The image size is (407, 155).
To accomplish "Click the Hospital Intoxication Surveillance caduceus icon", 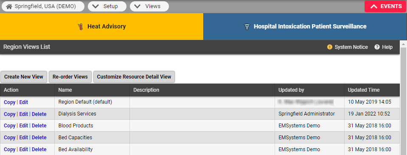I will pos(247,26).
